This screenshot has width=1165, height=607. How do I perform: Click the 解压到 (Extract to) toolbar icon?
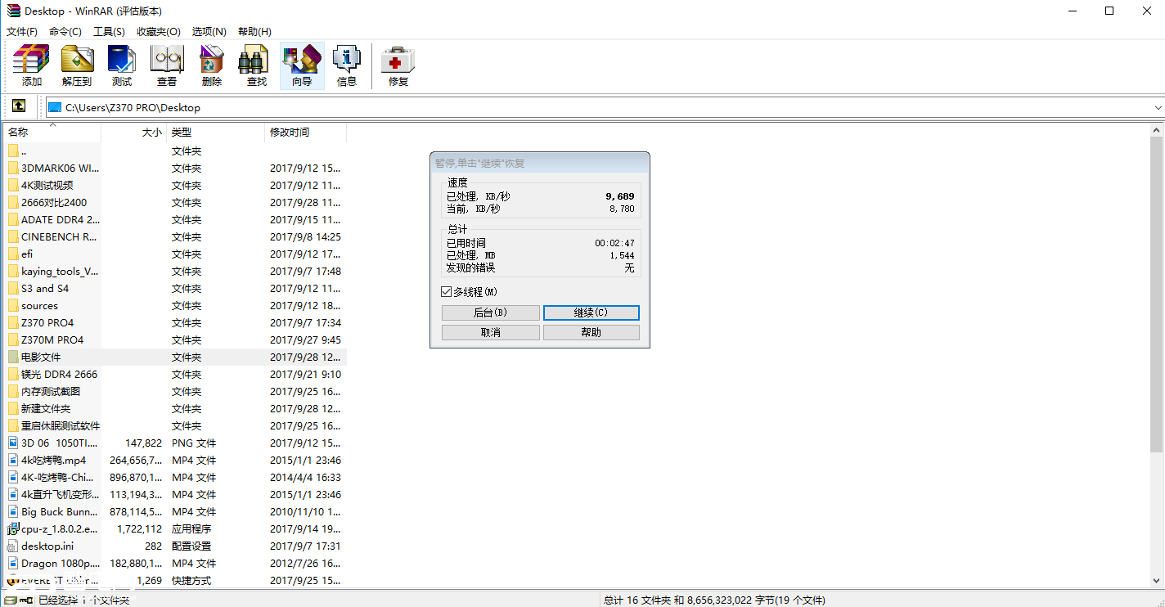click(x=77, y=65)
